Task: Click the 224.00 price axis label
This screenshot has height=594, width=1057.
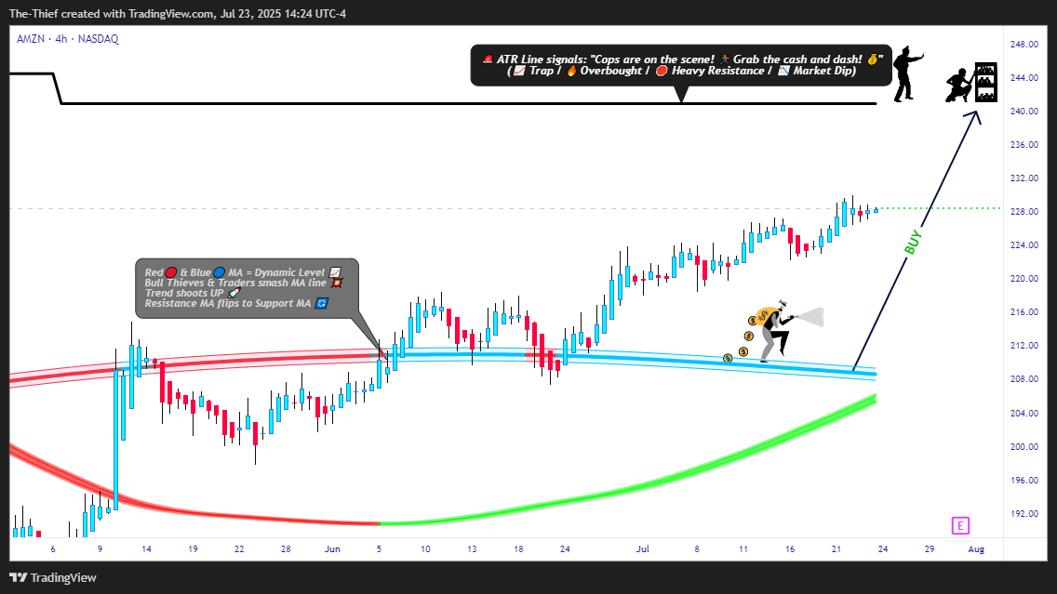Action: [1024, 245]
